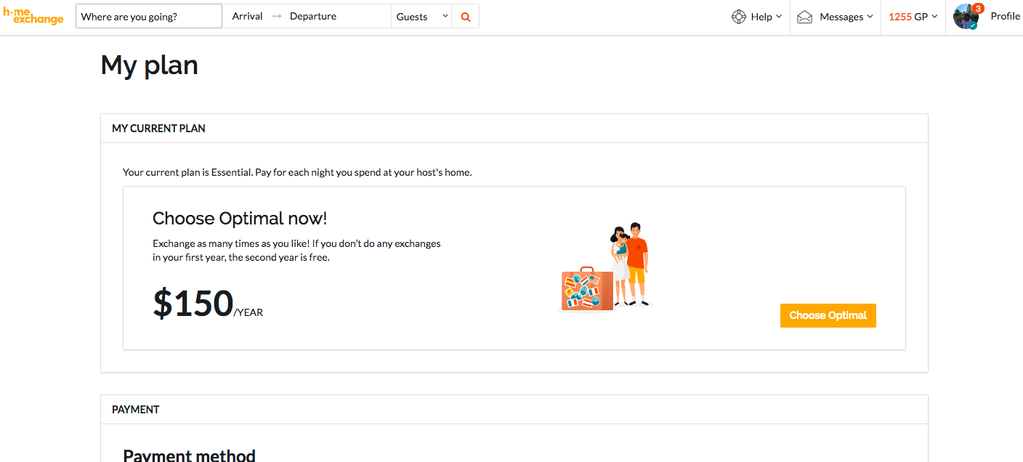Open the Guests dropdown
This screenshot has height=462, width=1023.
(x=421, y=17)
